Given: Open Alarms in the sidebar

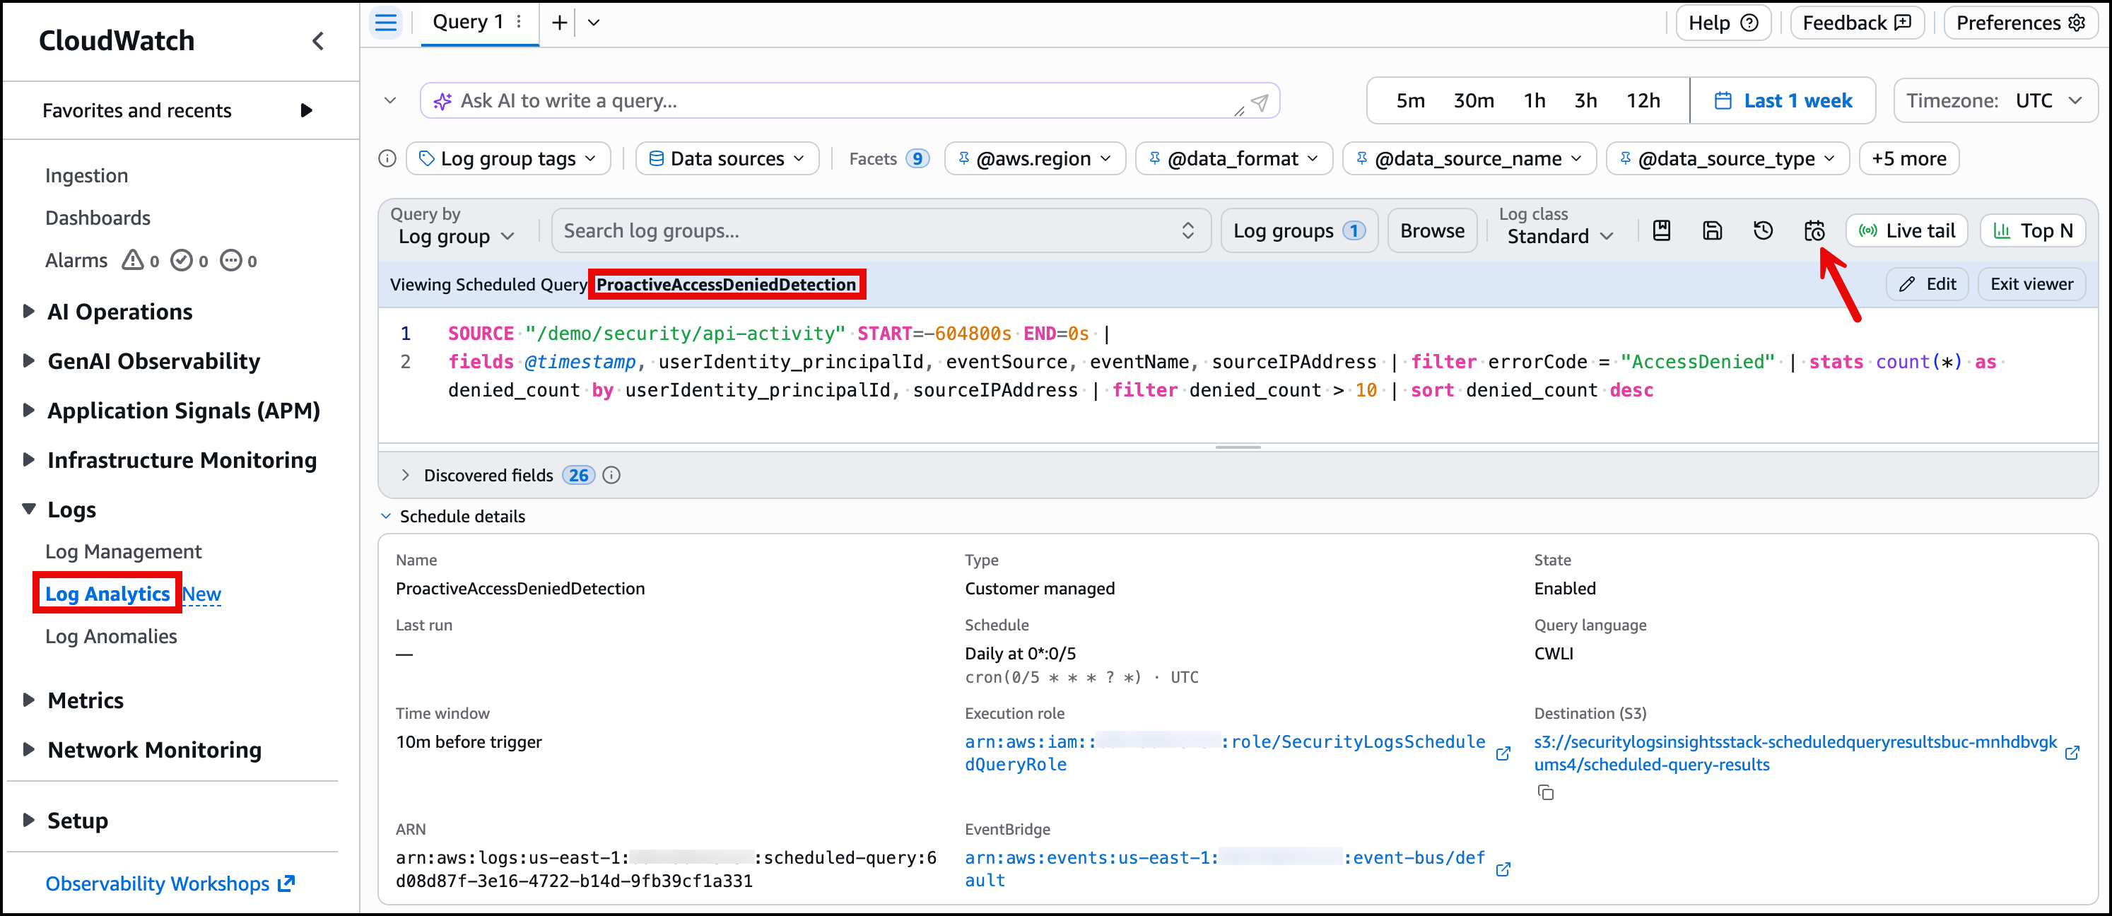Looking at the screenshot, I should tap(76, 261).
